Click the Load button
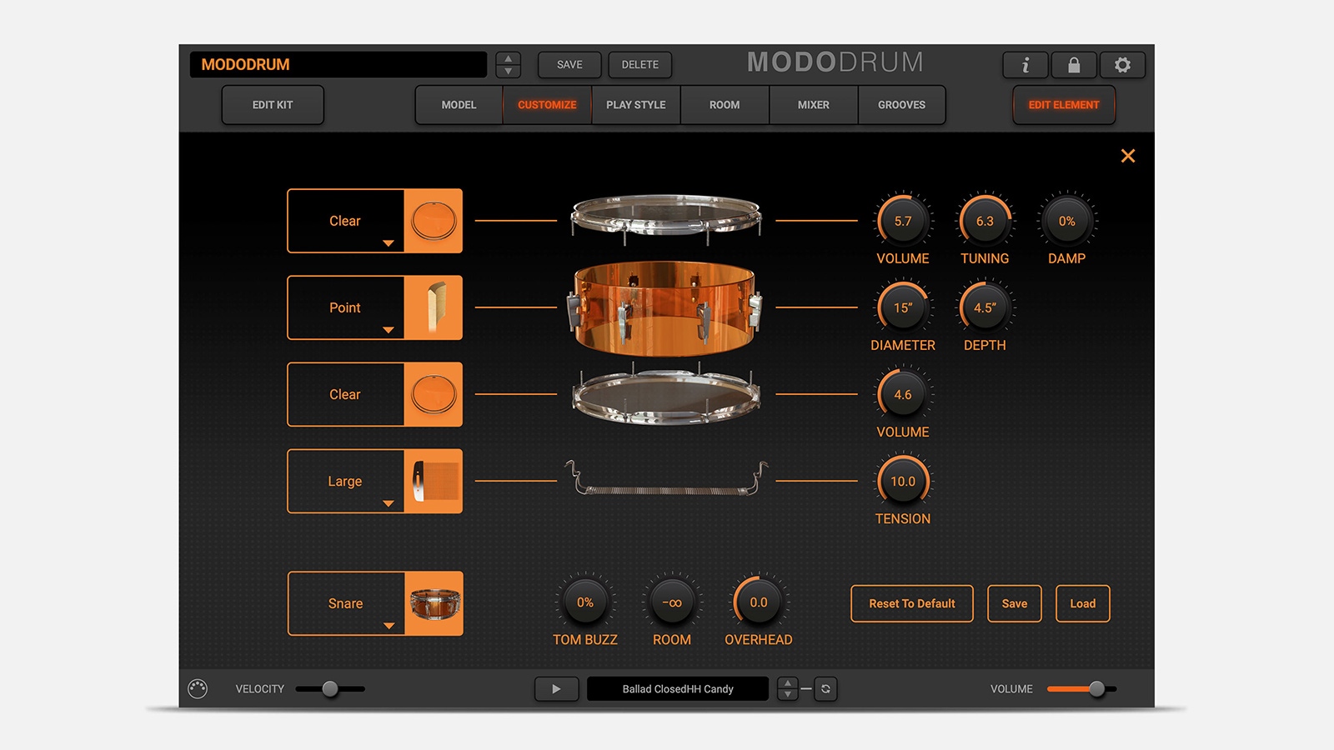Screen dimensions: 1334x750 (x=1083, y=603)
